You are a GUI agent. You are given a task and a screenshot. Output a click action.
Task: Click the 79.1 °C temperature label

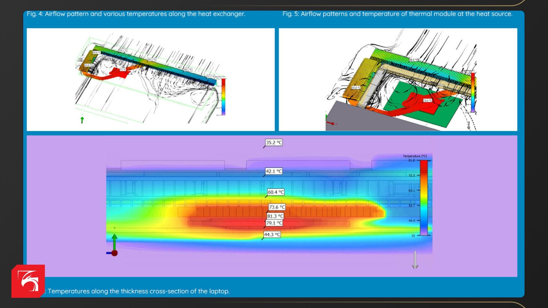click(x=274, y=223)
